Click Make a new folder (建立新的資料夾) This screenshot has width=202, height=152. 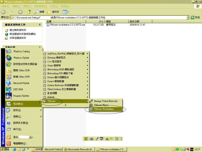point(18,30)
